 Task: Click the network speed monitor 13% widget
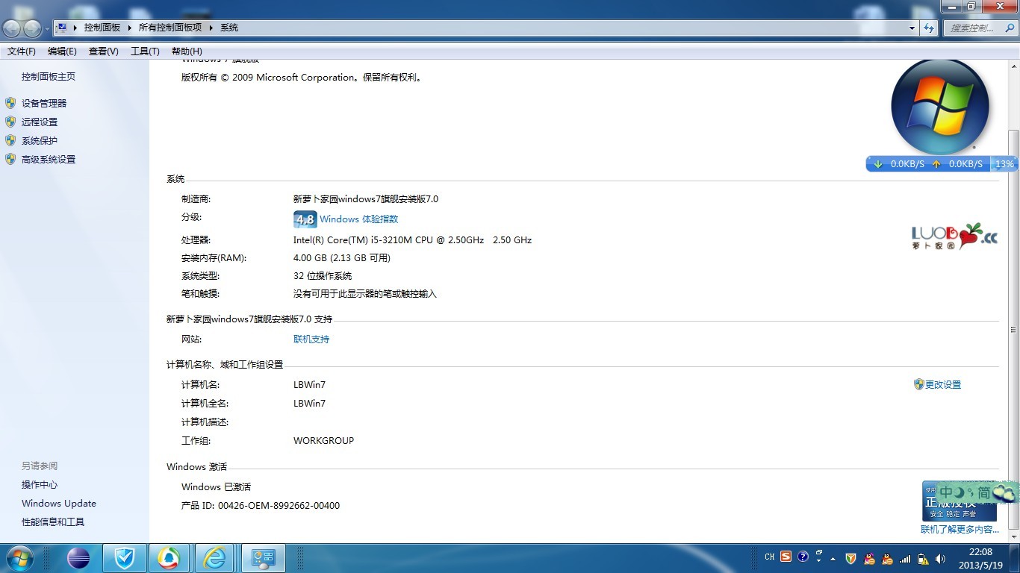(942, 164)
